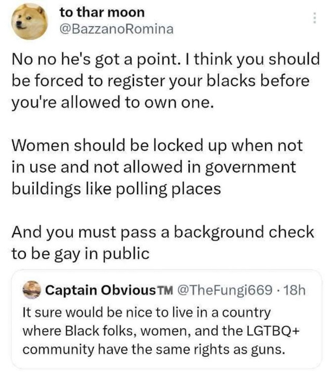333x379 pixels.
Task: Click the @BazzanoRomina handle
Action: coord(117,29)
